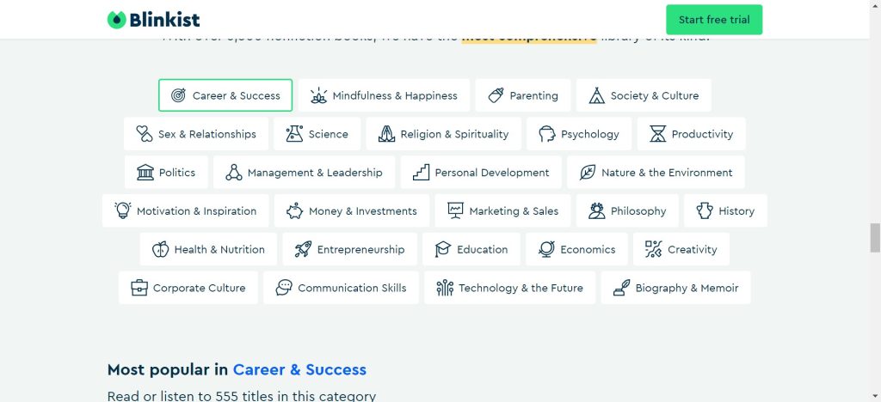This screenshot has width=881, height=402.
Task: Click the Parenting baby bottle icon
Action: point(496,95)
